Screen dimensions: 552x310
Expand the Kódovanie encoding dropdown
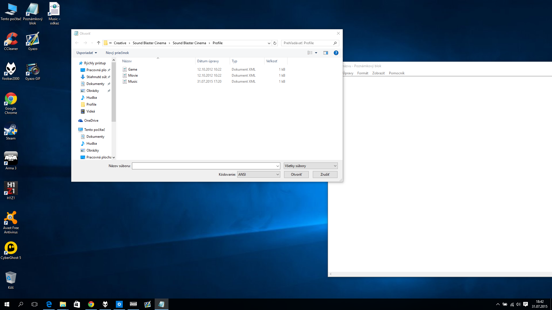click(277, 174)
